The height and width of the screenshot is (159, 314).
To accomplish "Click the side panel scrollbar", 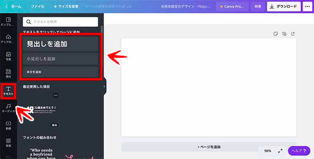I will click(102, 30).
